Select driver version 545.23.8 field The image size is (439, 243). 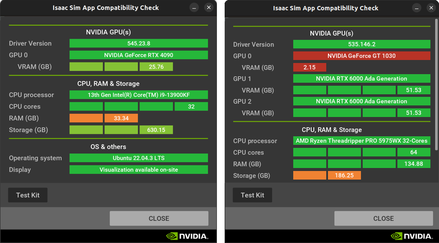(x=138, y=43)
